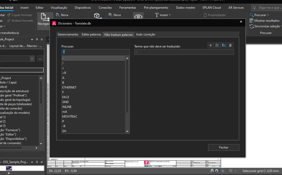
Task: Click the add new term plus icon
Action: [211, 45]
